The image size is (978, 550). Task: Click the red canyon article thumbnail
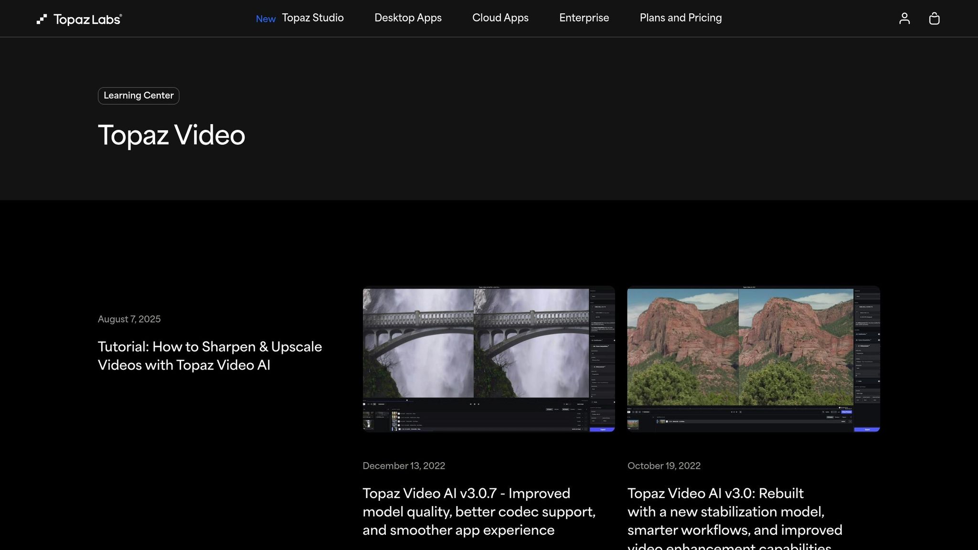[x=753, y=359]
